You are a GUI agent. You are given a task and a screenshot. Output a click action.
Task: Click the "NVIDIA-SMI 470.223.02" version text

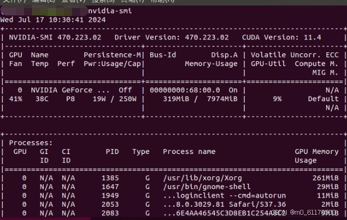(55, 37)
